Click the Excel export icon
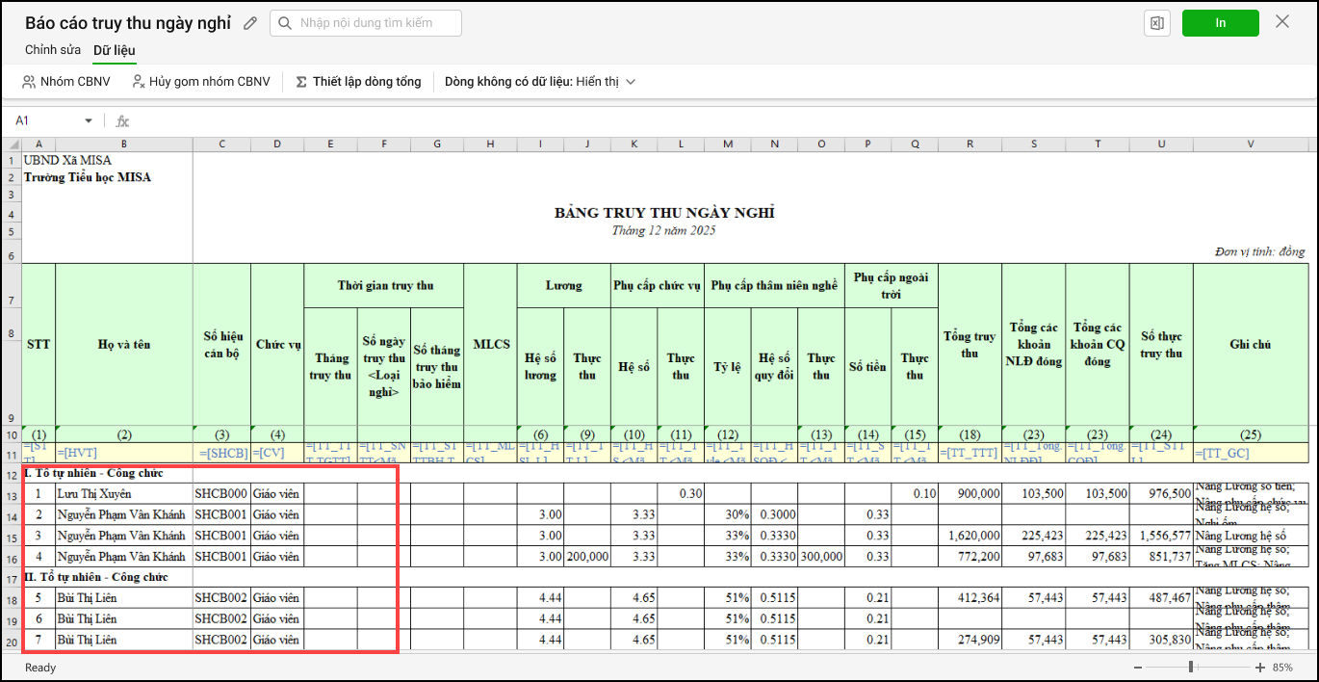The width and height of the screenshot is (1319, 682). pyautogui.click(x=1156, y=23)
